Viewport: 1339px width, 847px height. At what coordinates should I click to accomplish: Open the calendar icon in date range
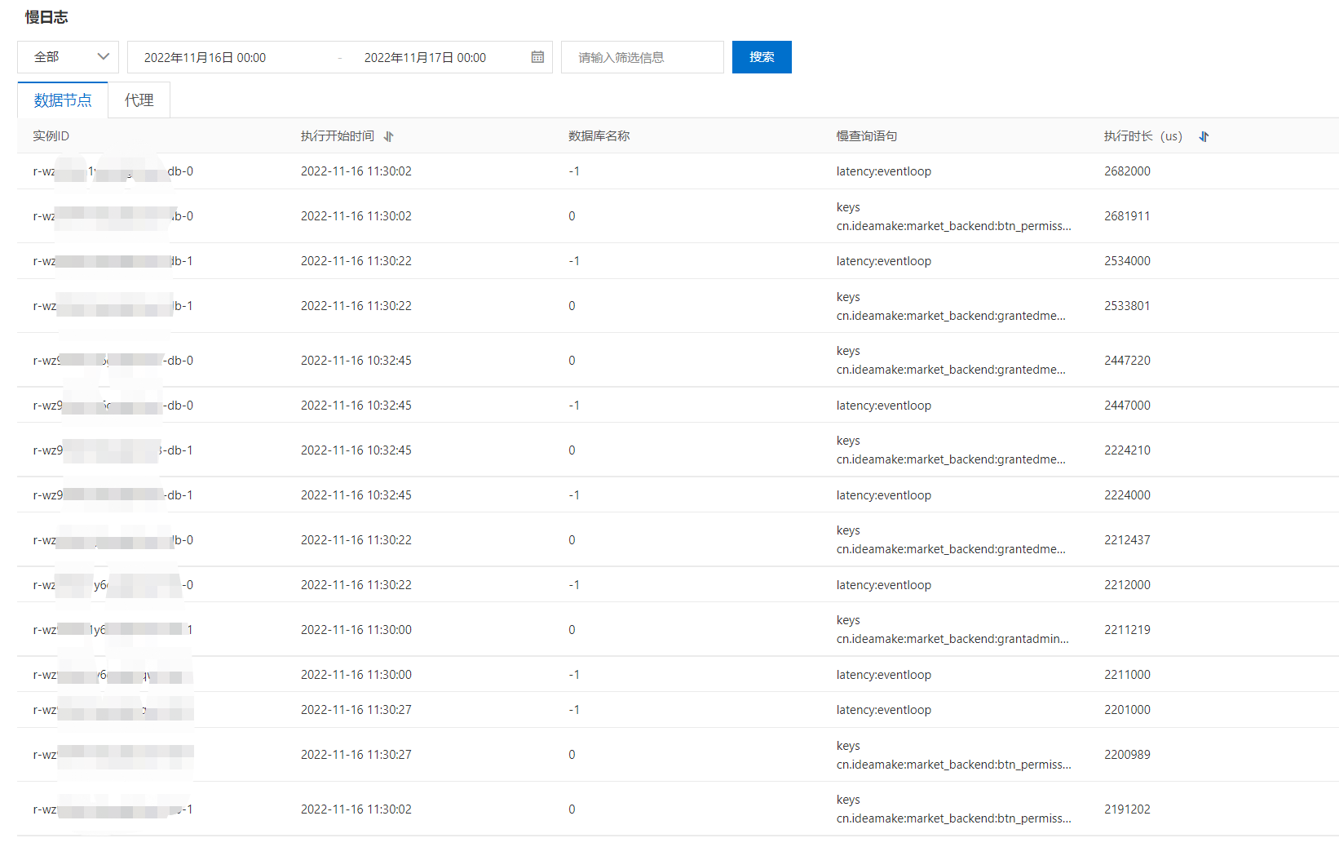pos(537,57)
